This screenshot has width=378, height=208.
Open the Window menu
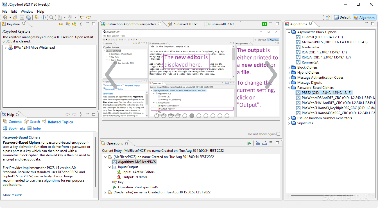click(x=27, y=12)
